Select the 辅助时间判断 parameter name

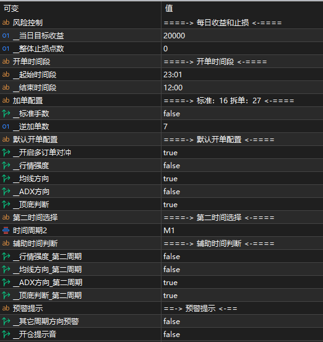click(x=35, y=244)
